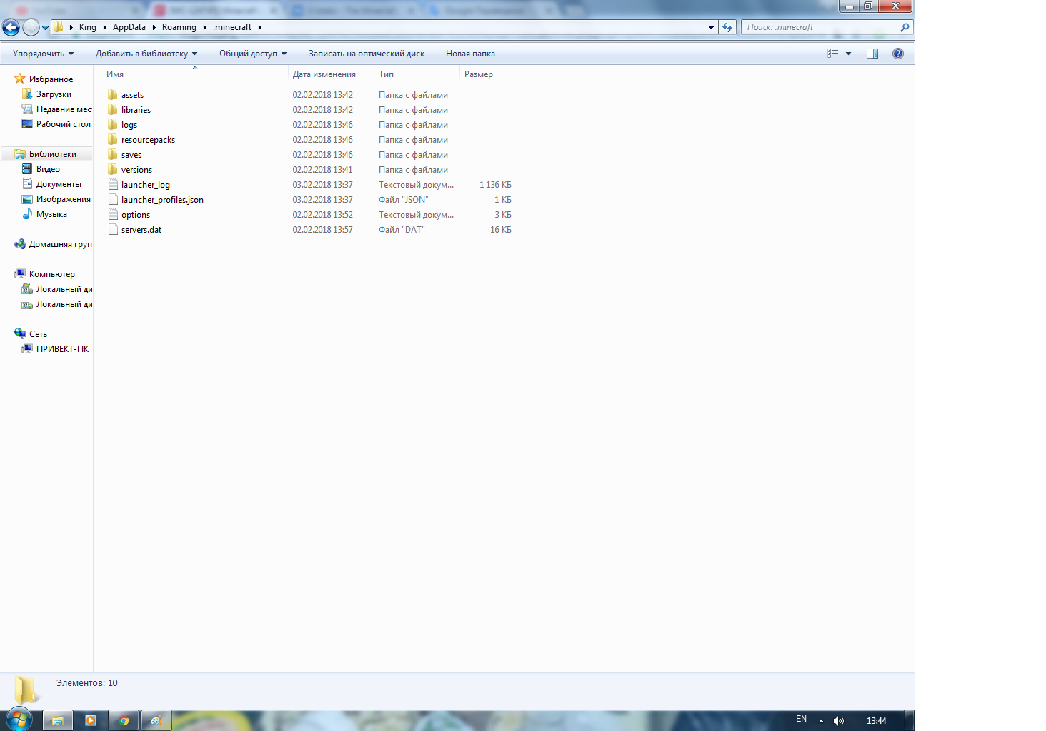The height and width of the screenshot is (731, 1046).
Task: Open the Упорядочить menu
Action: pos(43,54)
